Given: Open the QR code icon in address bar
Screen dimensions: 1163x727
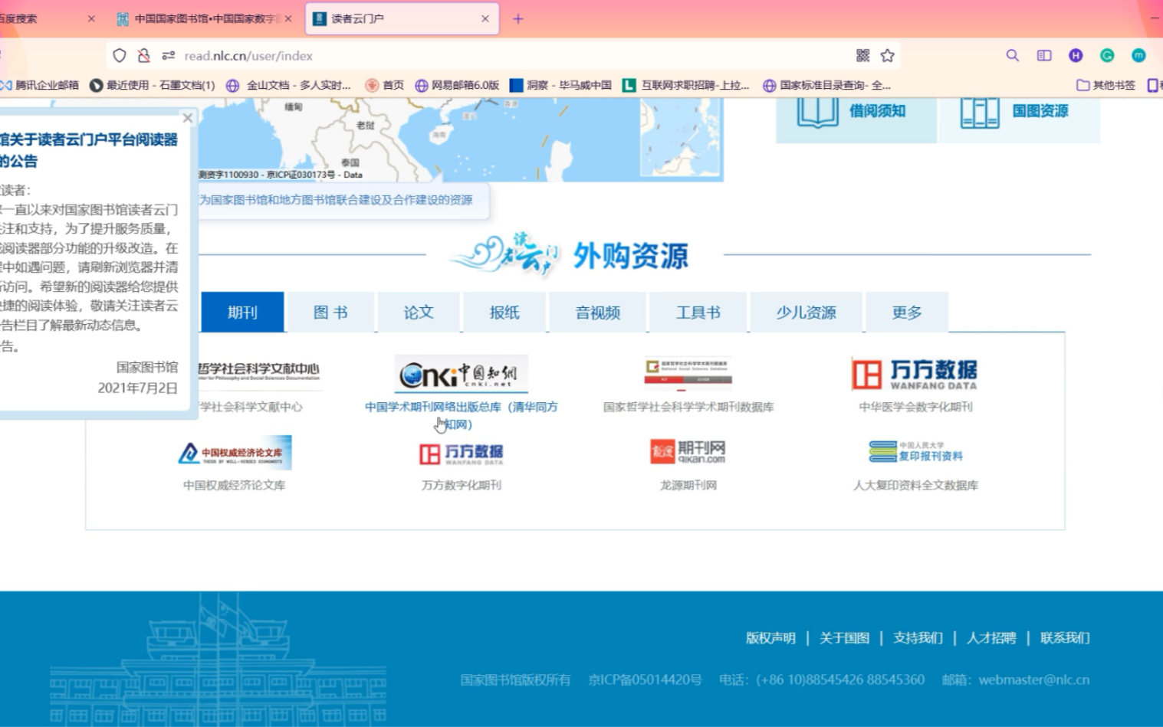Looking at the screenshot, I should click(862, 55).
